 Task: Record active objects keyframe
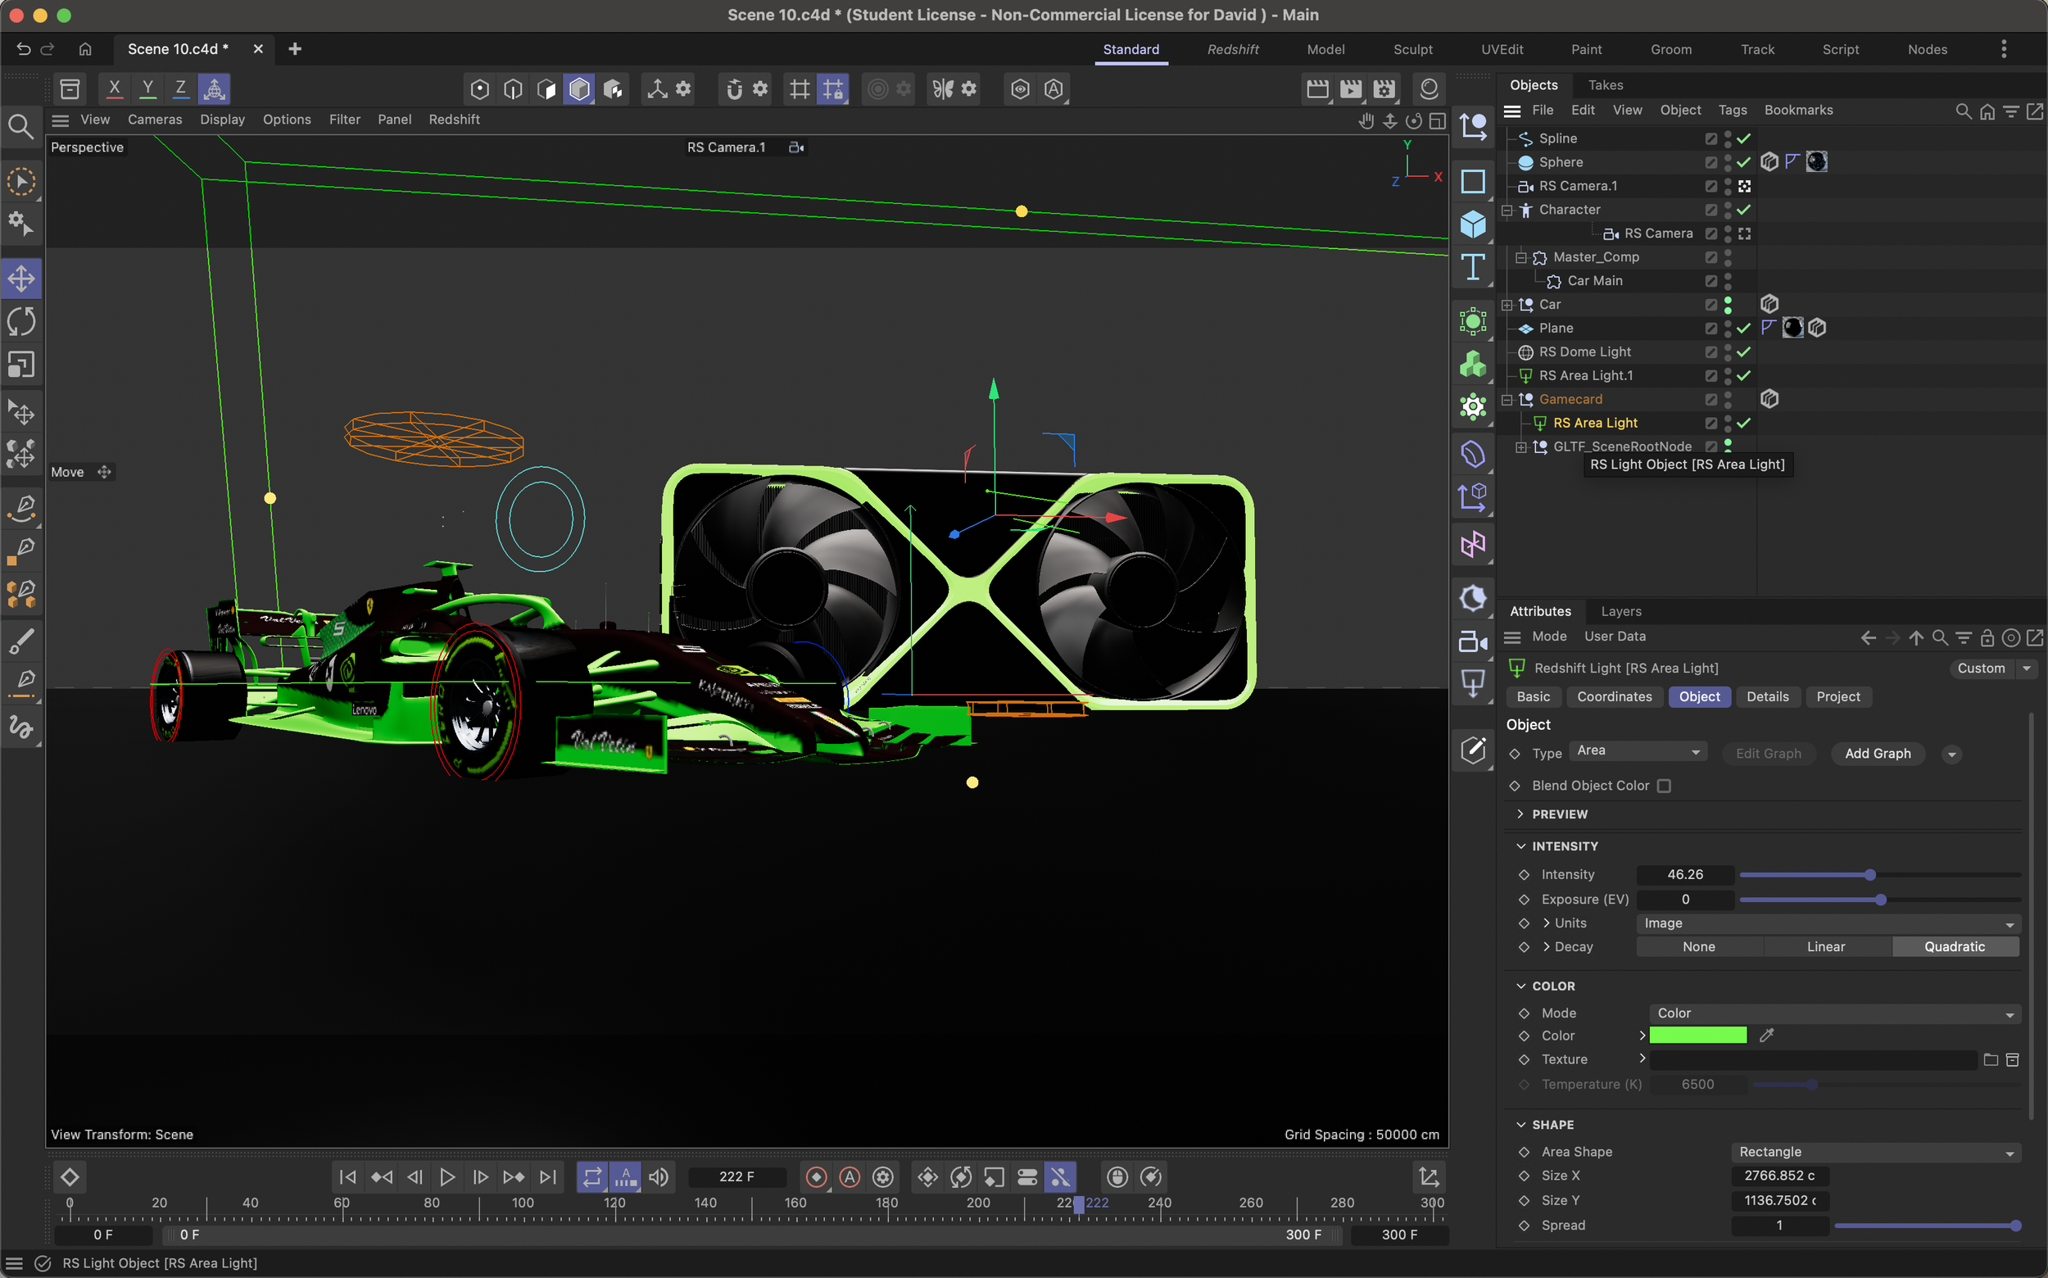[817, 1176]
